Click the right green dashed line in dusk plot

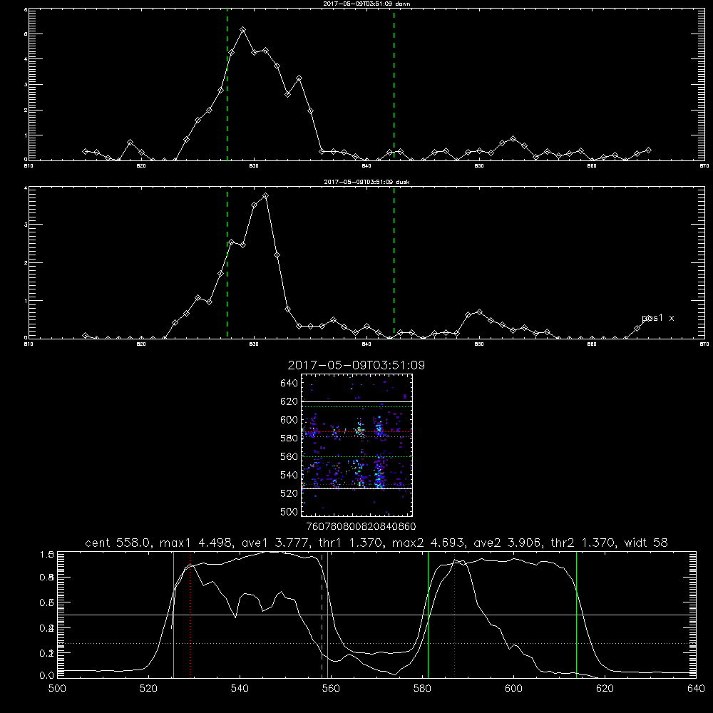click(x=394, y=263)
